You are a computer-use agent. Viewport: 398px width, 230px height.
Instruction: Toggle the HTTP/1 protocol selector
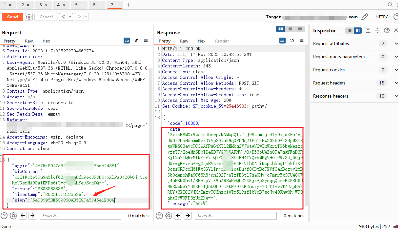coord(382,17)
